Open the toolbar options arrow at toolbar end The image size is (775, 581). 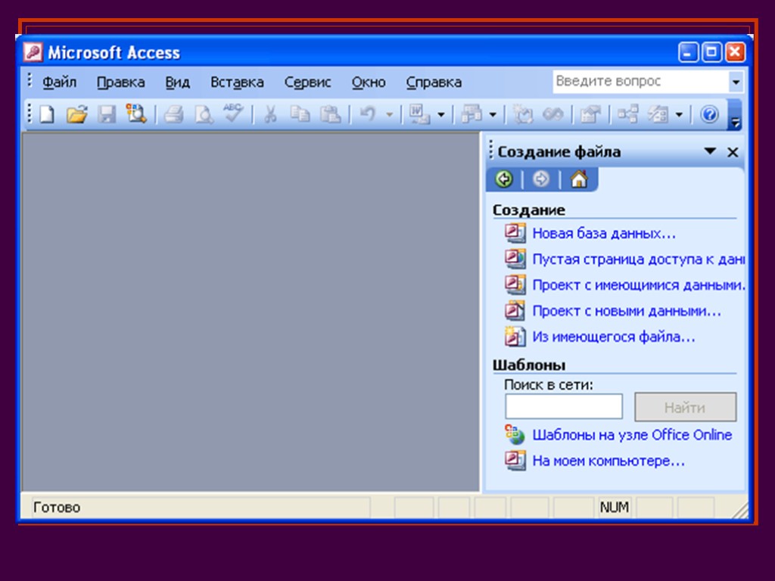click(x=736, y=115)
